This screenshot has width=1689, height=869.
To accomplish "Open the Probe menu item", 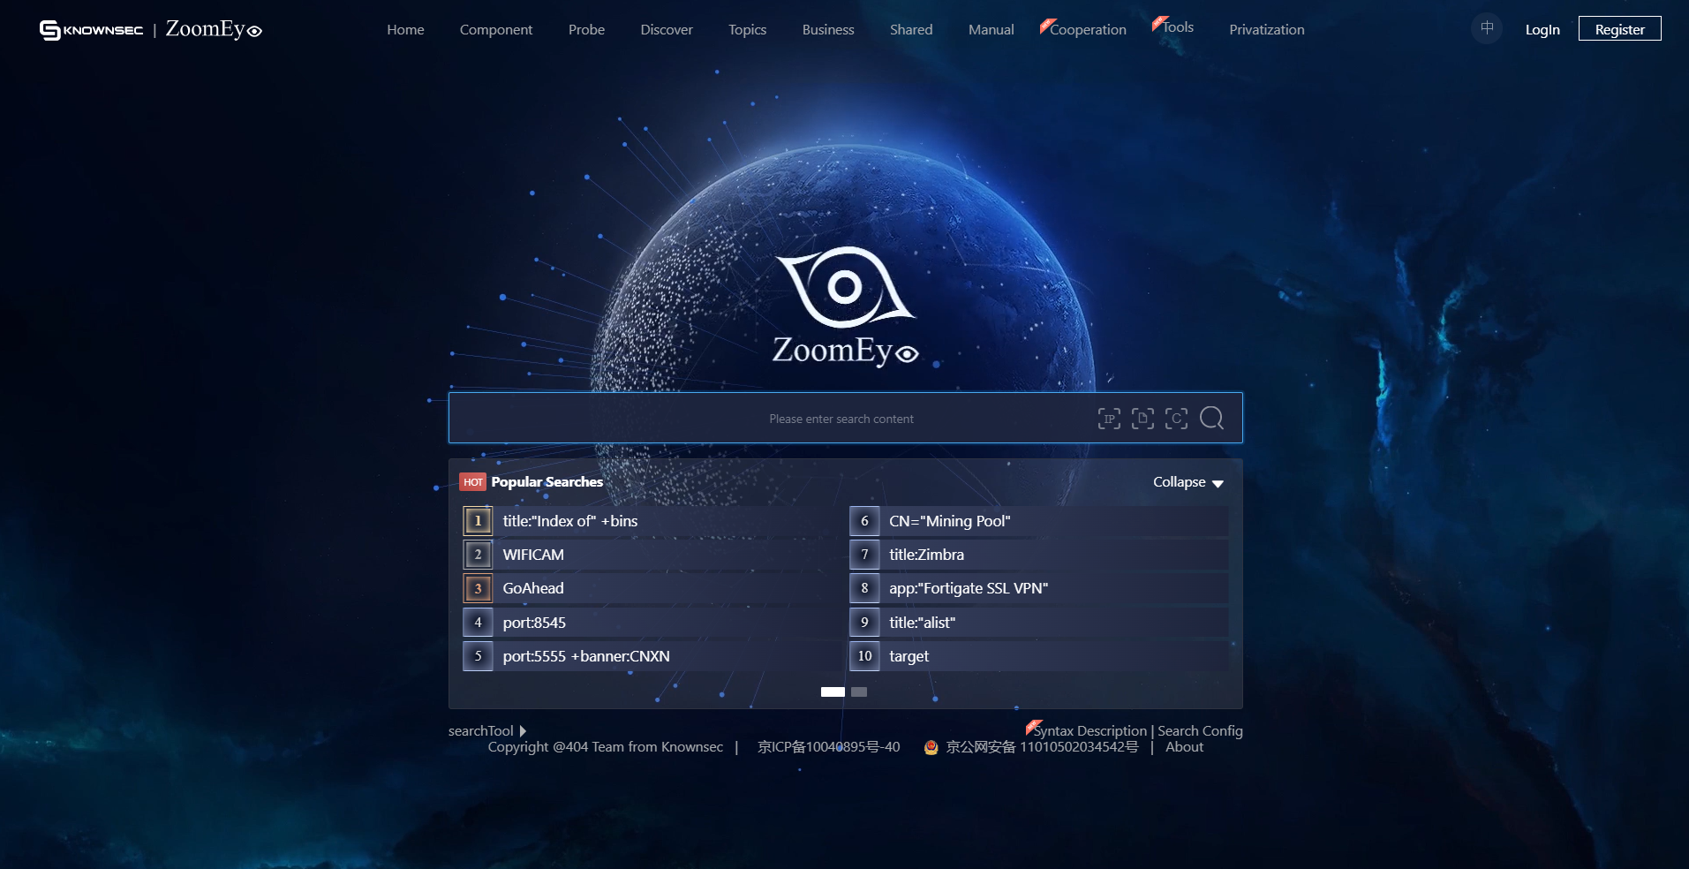I will (586, 29).
